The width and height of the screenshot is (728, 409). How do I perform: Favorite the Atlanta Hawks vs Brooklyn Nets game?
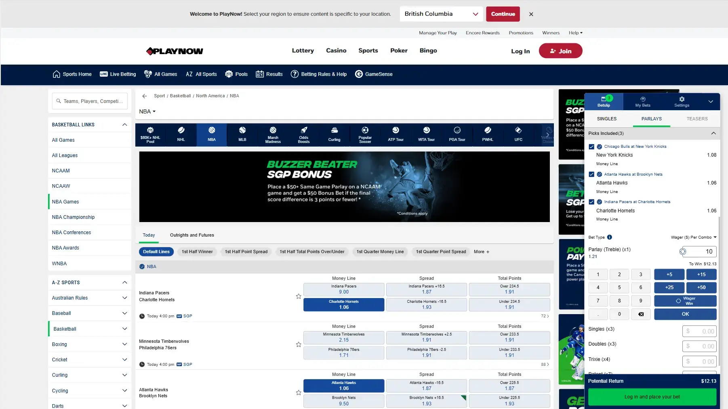coord(299,392)
